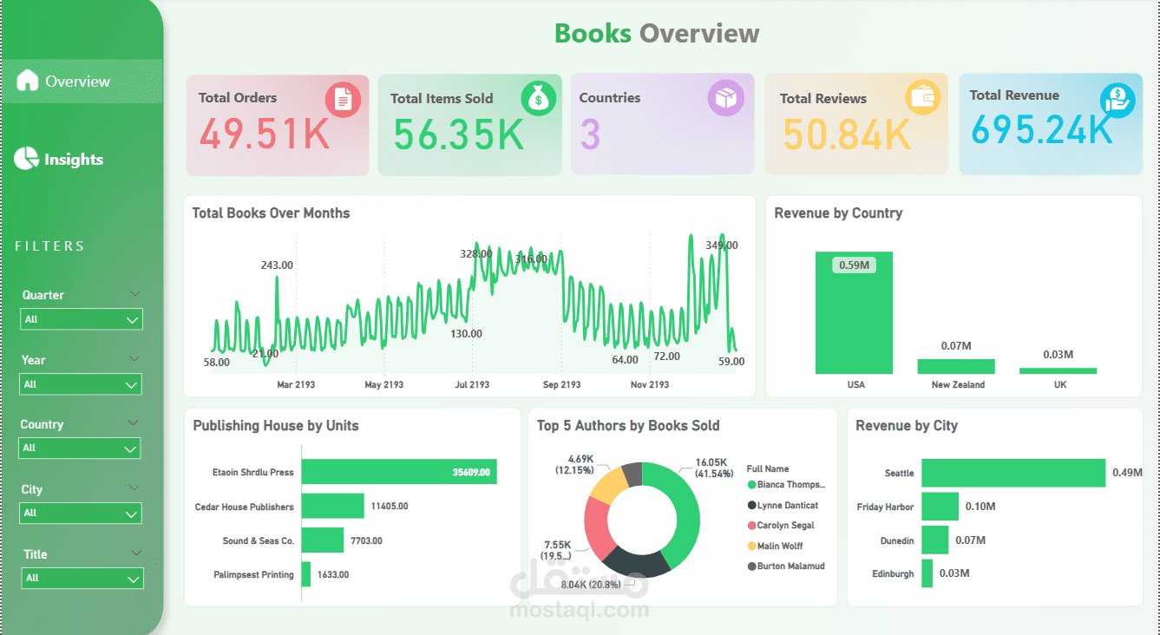Click the document icon on Total Orders card
Image resolution: width=1160 pixels, height=635 pixels.
point(344,99)
